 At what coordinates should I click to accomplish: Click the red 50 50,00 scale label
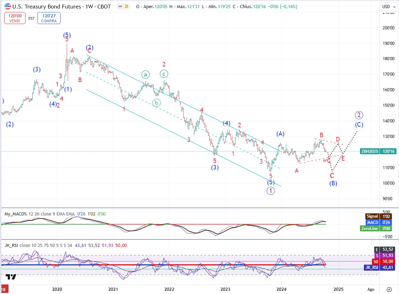click(x=384, y=261)
